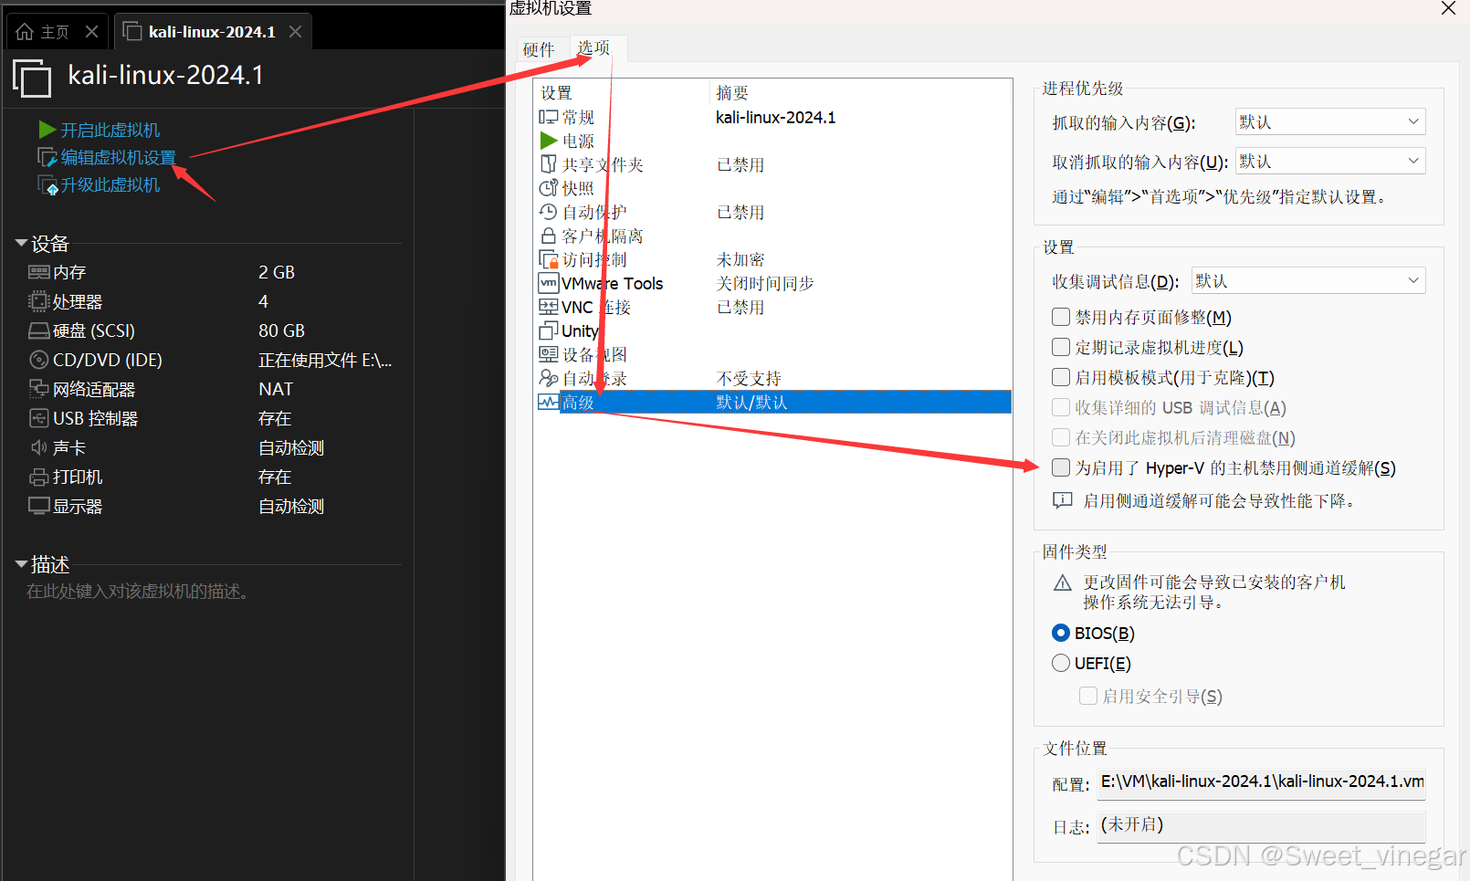This screenshot has width=1470, height=881.
Task: Click the Unity option icon
Action: click(x=548, y=330)
